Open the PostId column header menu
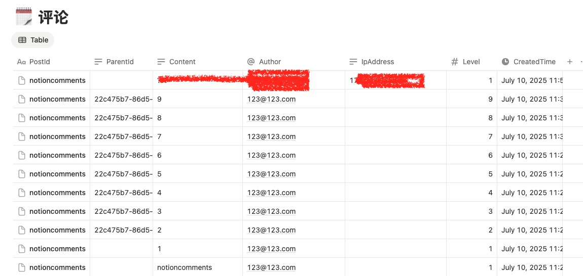 [x=40, y=62]
